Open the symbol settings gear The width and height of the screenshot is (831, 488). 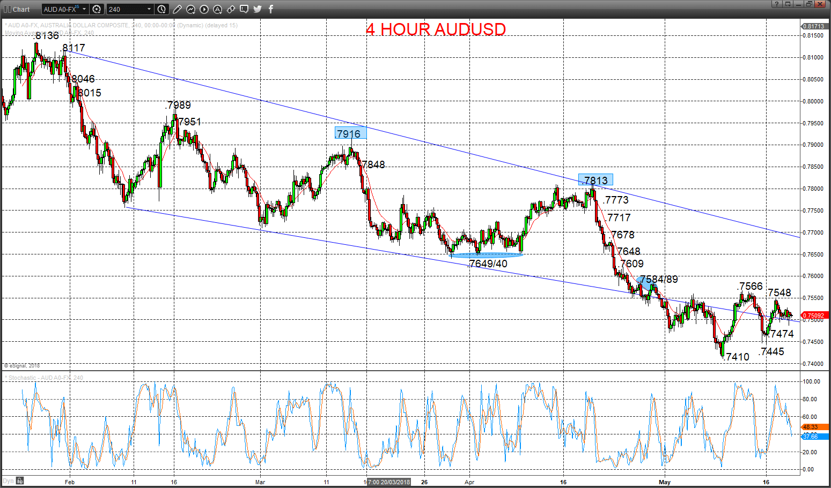[x=97, y=9]
